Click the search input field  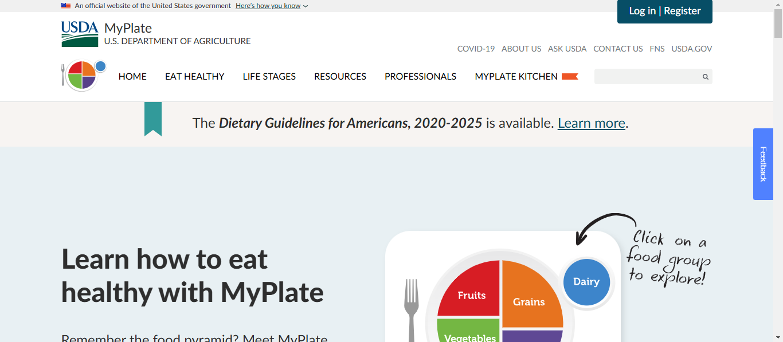[647, 77]
